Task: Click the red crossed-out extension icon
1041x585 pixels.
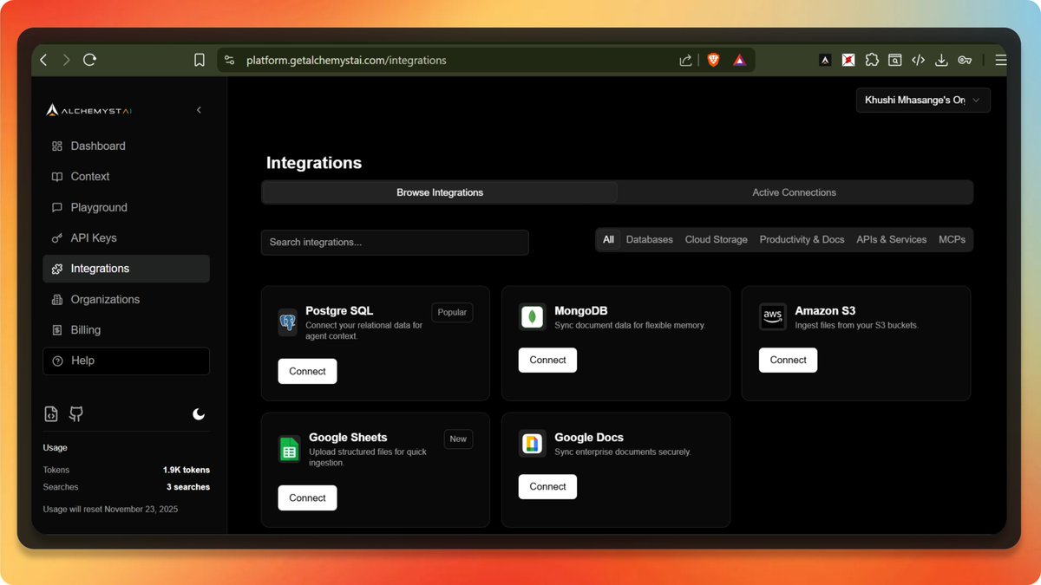Action: [x=848, y=60]
